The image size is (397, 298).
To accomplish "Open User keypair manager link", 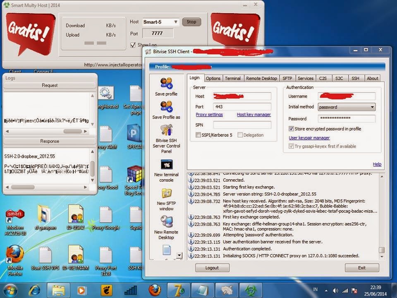I will click(309, 138).
